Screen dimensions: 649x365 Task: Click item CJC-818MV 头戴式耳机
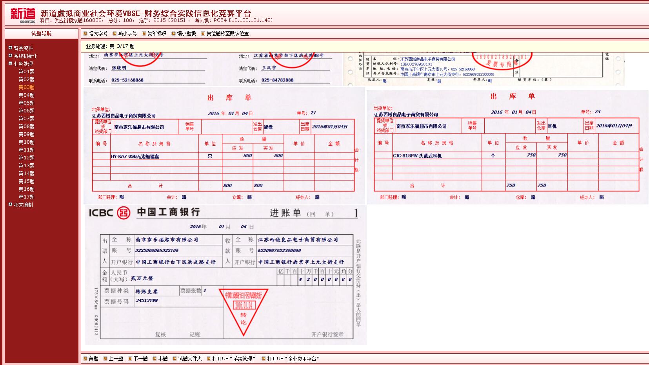417,155
